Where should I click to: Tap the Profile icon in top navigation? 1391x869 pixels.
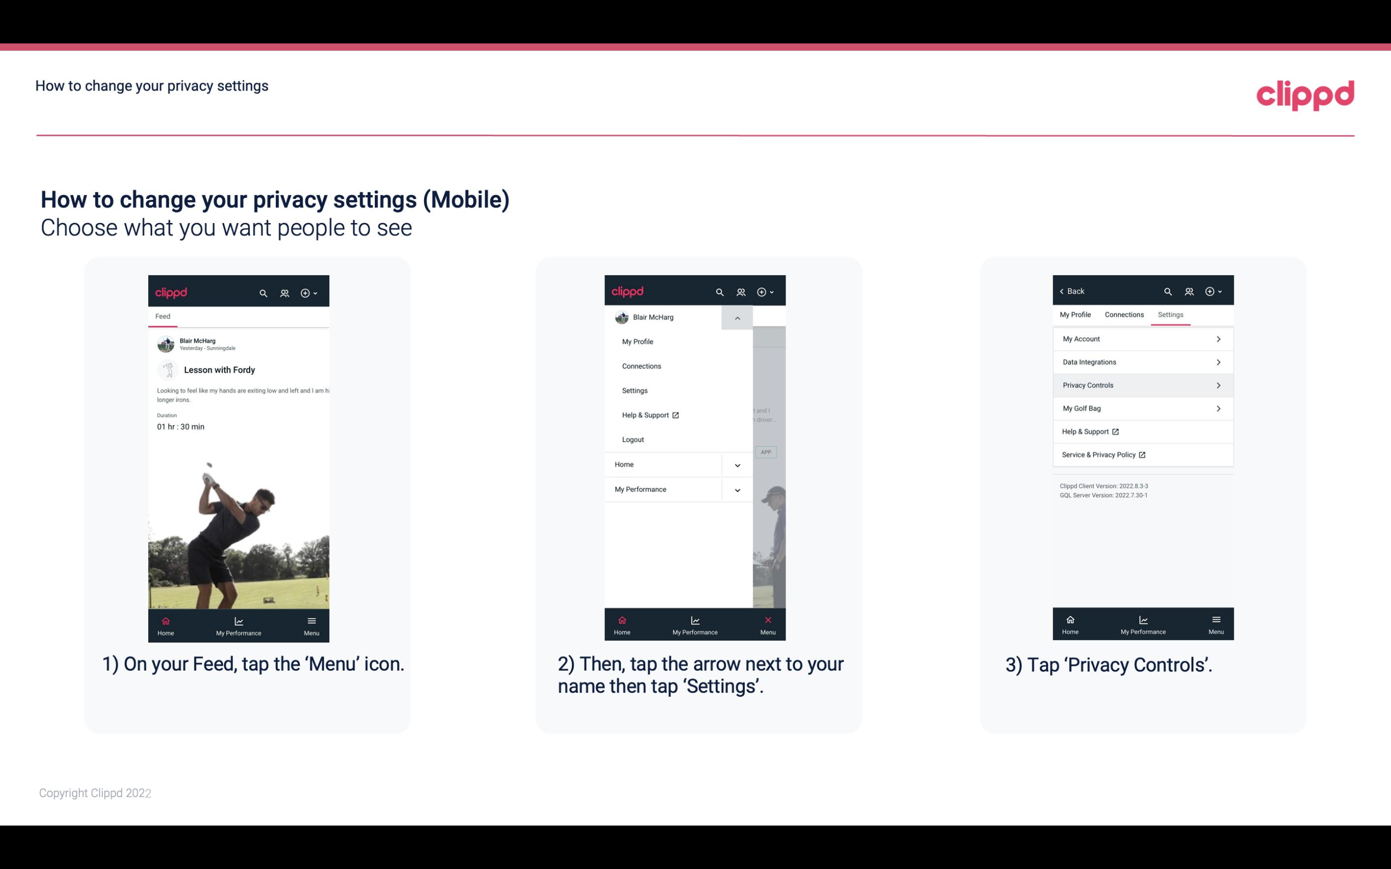pos(741,291)
